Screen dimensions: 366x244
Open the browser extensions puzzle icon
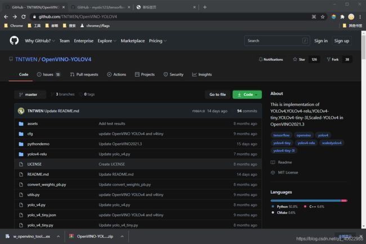[x=342, y=17]
